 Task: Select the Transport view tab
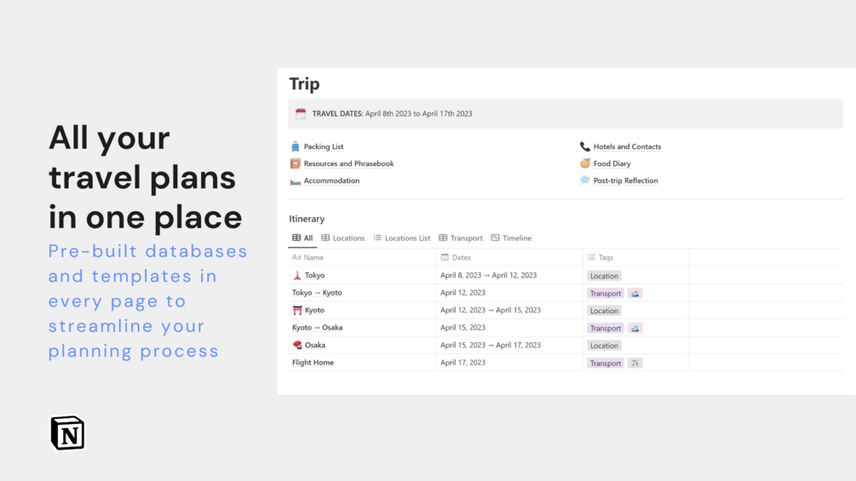461,238
